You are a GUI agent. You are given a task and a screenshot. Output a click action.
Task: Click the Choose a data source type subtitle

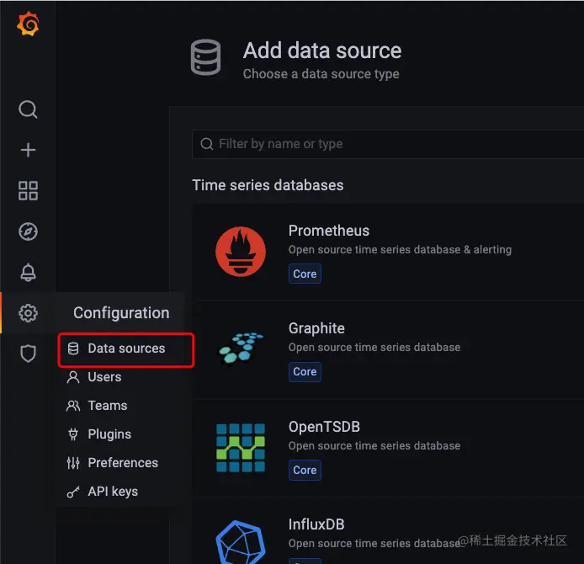point(321,74)
